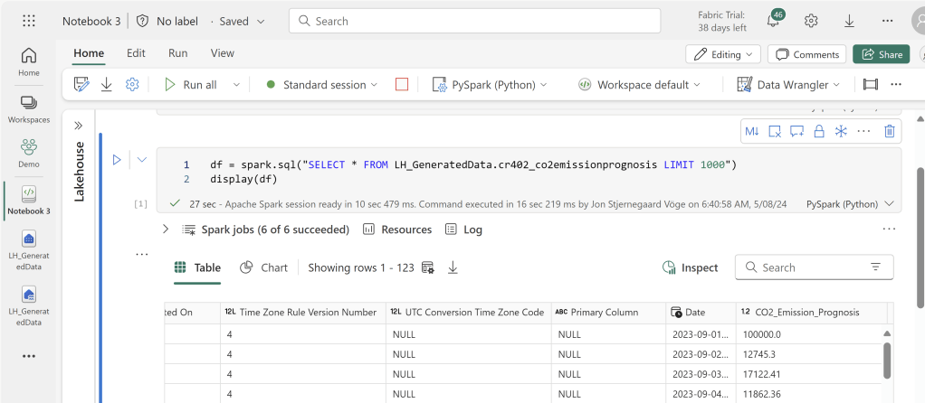The width and height of the screenshot is (925, 403).
Task: Click the Inspect button
Action: (691, 267)
